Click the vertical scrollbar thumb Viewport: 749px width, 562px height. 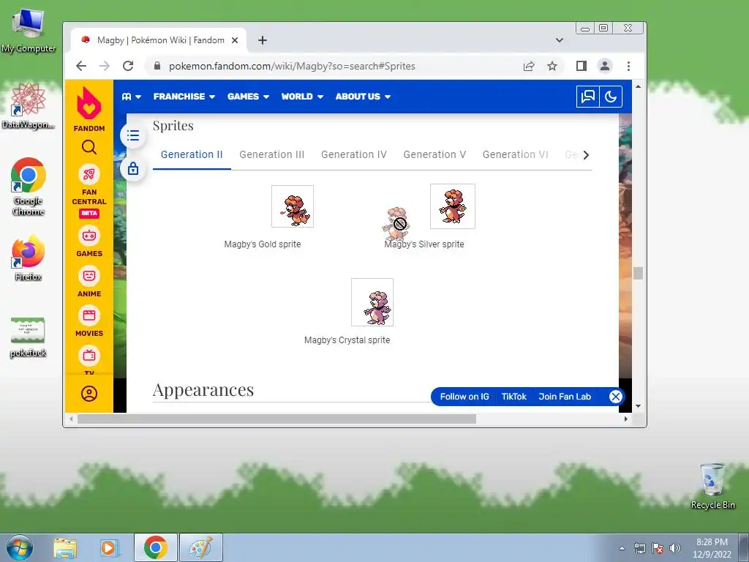point(638,273)
